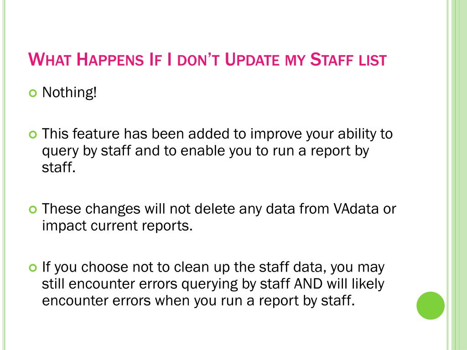Click the word "AND" in last bullet
Image resolution: width=467 pixels, height=350 pixels.
308,283
